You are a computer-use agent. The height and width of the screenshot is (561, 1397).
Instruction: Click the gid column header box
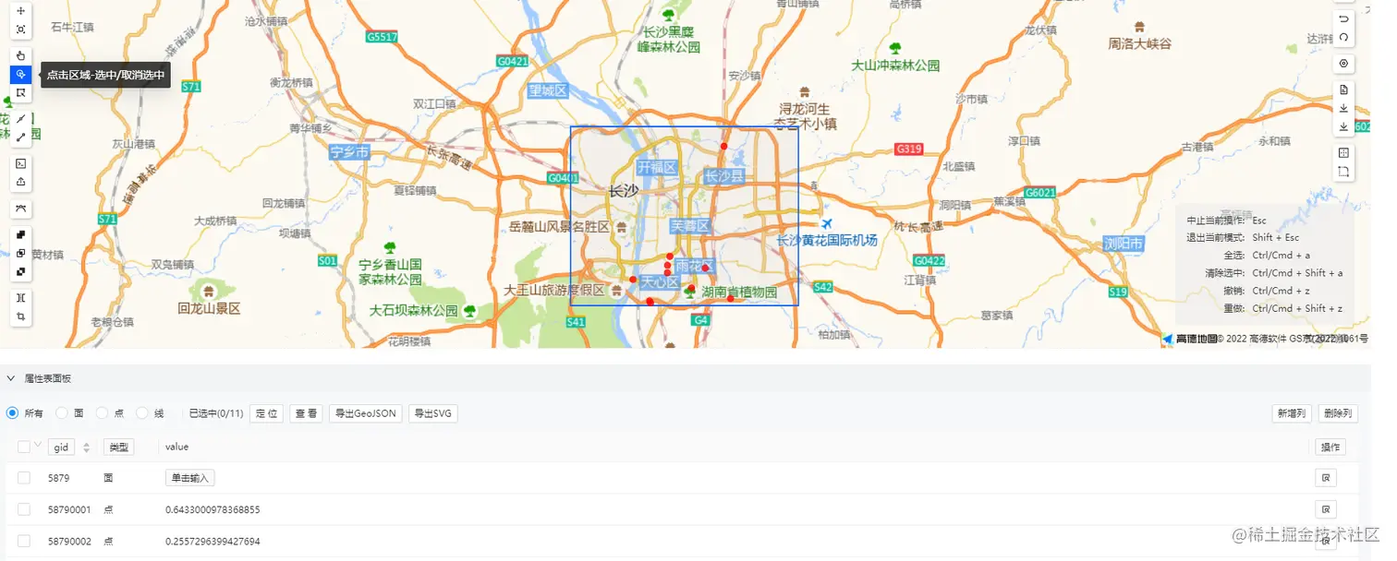[x=61, y=448]
